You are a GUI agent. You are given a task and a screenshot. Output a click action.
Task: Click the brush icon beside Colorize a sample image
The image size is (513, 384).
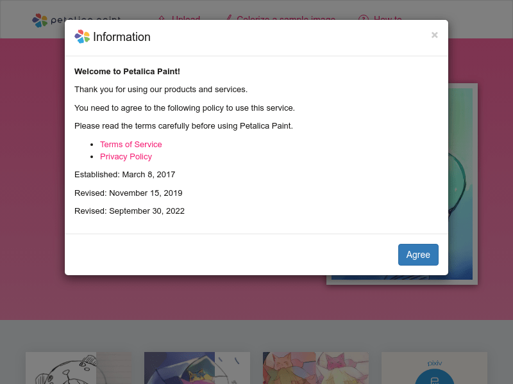coord(230,18)
